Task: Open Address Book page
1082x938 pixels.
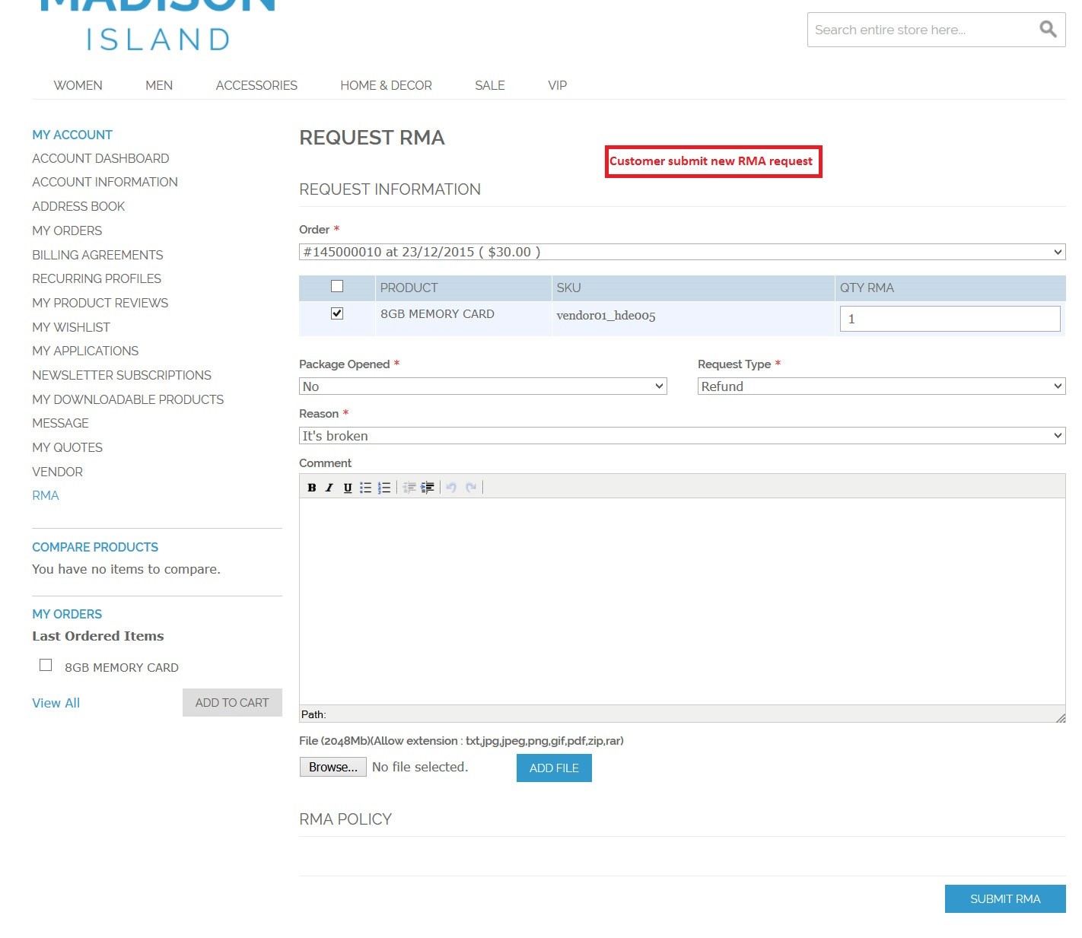Action: (x=78, y=206)
